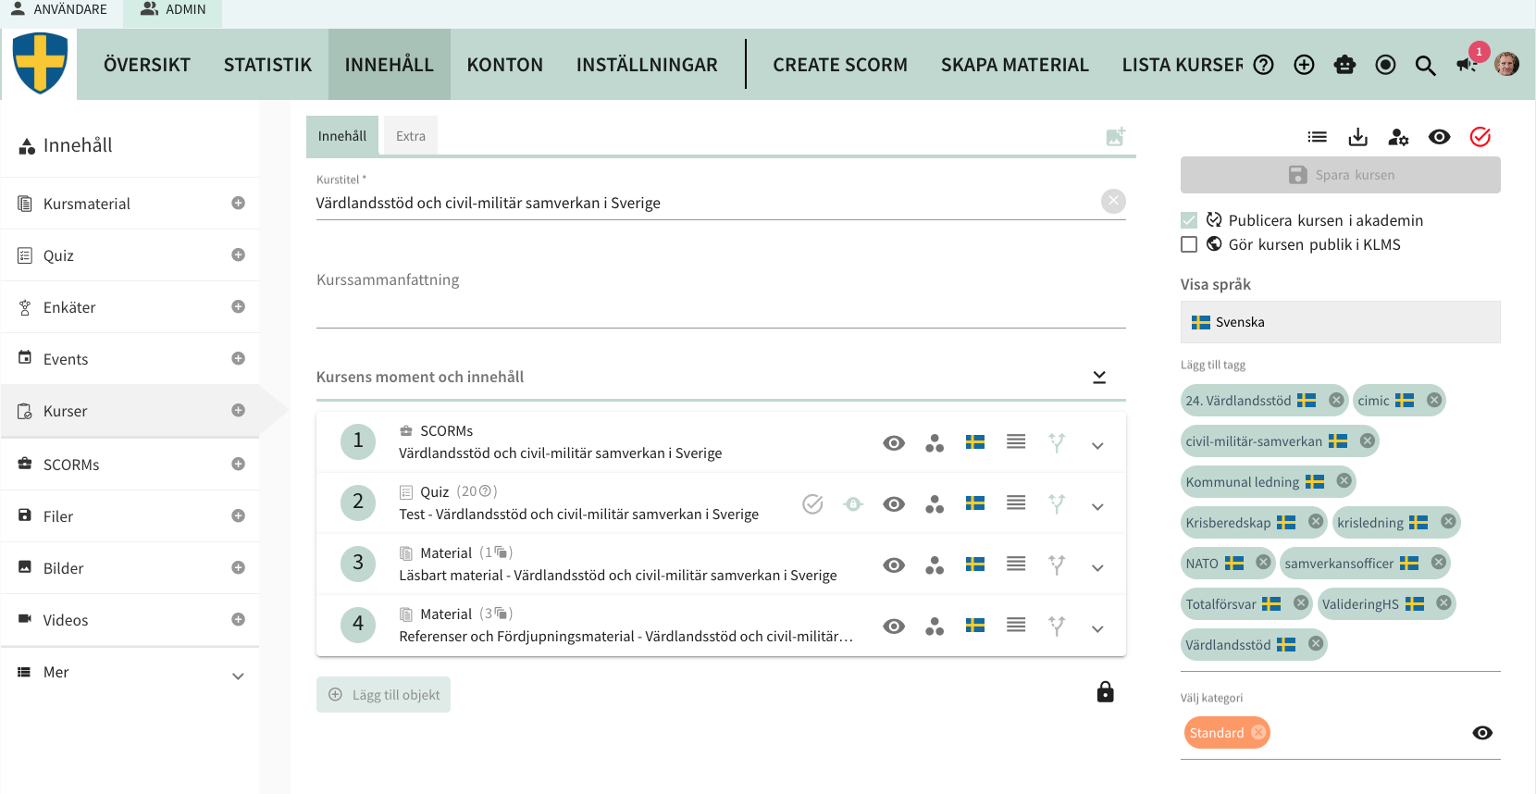
Task: Expand the Mer section in sidebar
Action: [x=130, y=673]
